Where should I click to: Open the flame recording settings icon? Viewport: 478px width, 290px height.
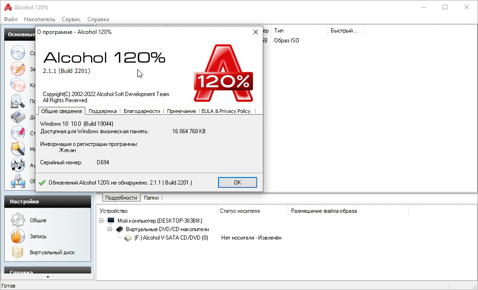(x=17, y=236)
